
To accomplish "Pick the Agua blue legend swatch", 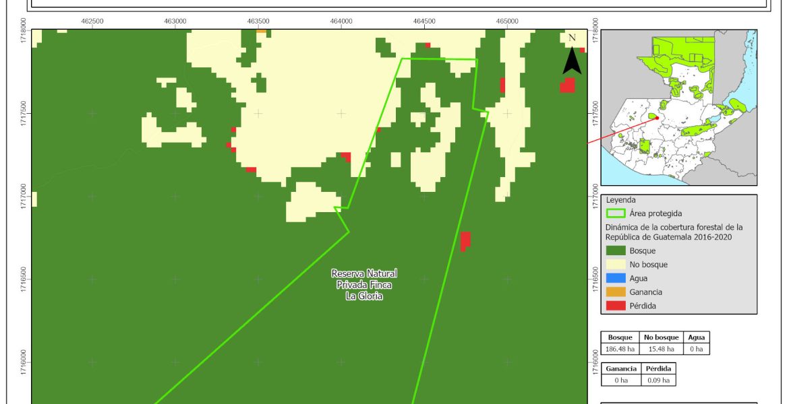I will click(x=616, y=278).
